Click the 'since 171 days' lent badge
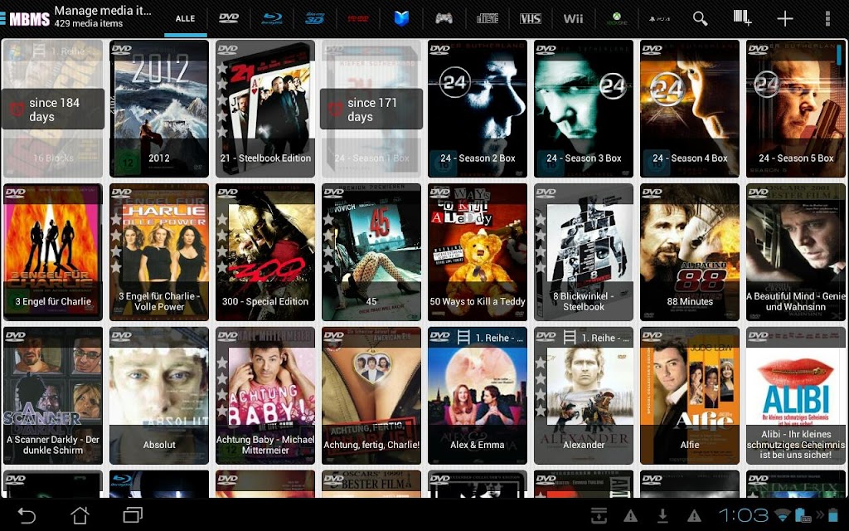 pyautogui.click(x=371, y=110)
